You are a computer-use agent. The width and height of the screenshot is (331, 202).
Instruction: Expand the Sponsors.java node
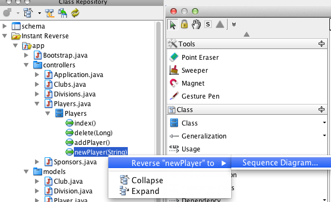pos(37,162)
